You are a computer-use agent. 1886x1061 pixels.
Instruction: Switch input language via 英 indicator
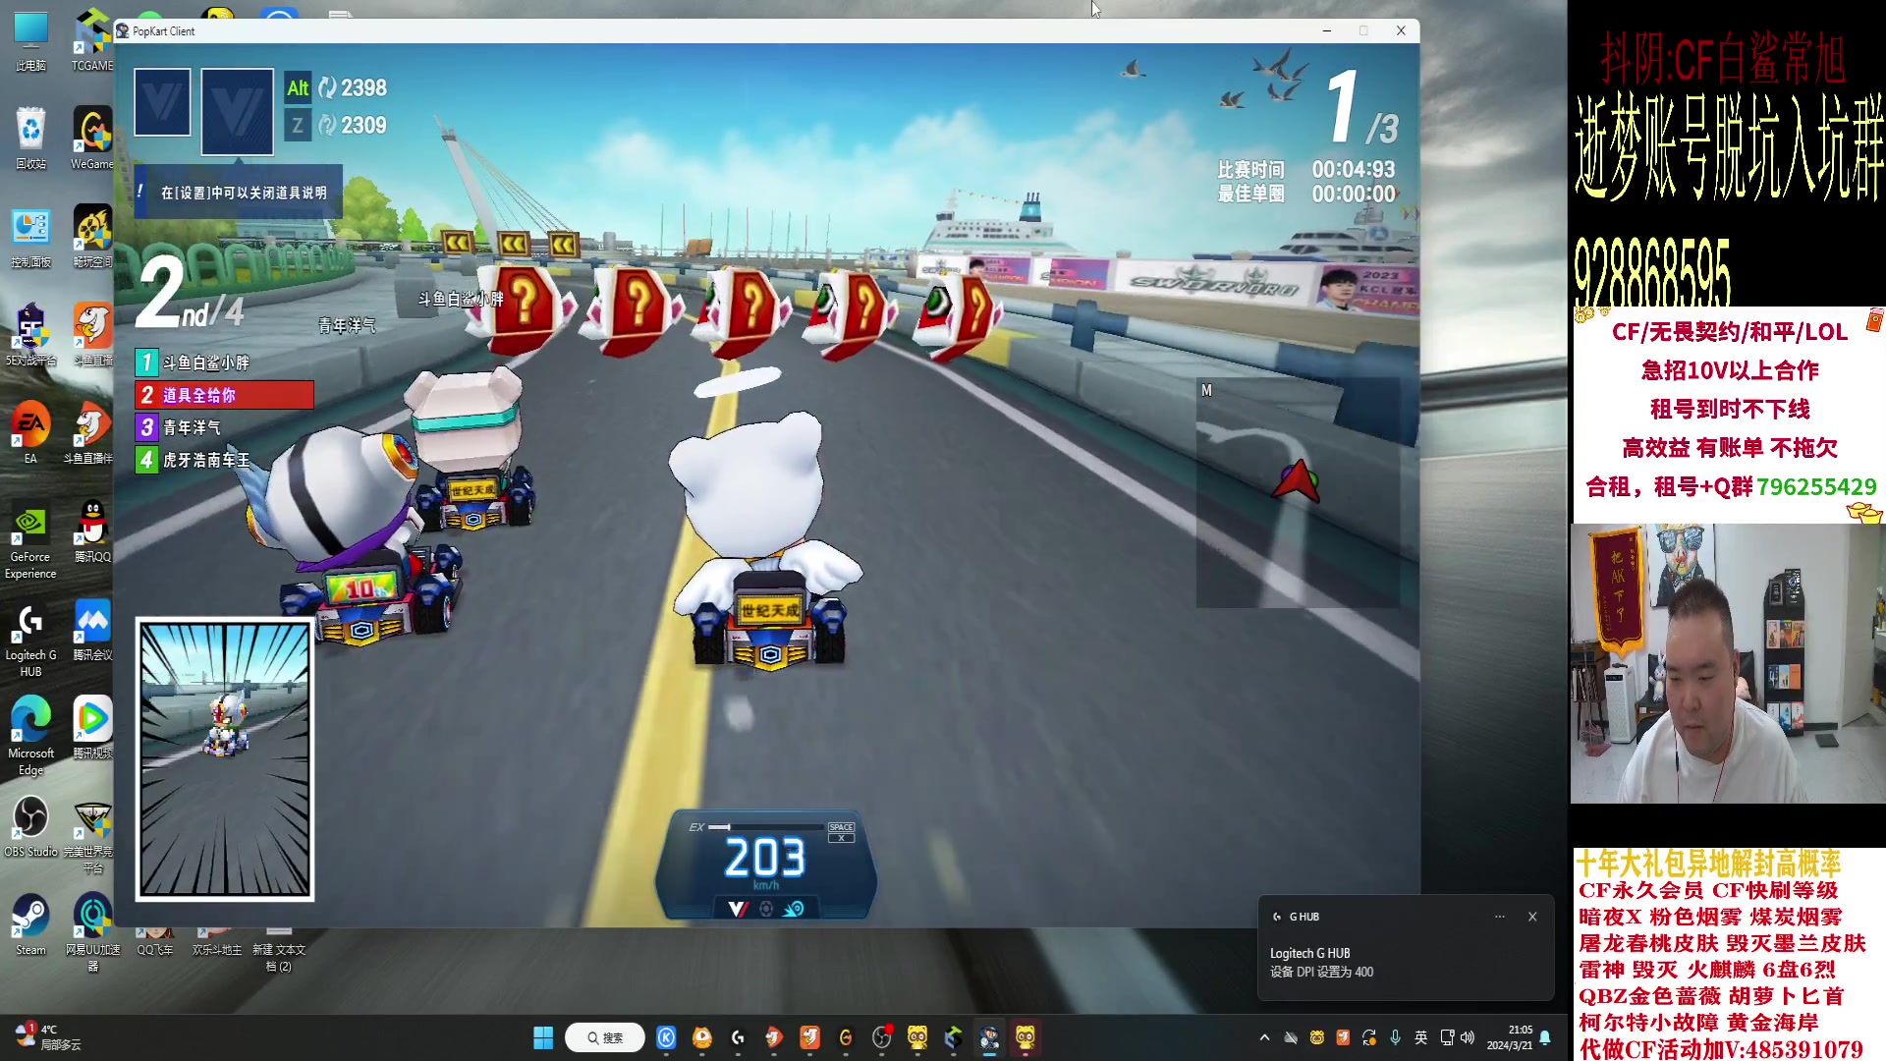(x=1420, y=1037)
